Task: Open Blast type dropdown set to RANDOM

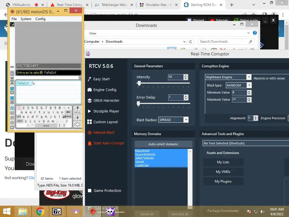Action: coord(249,85)
